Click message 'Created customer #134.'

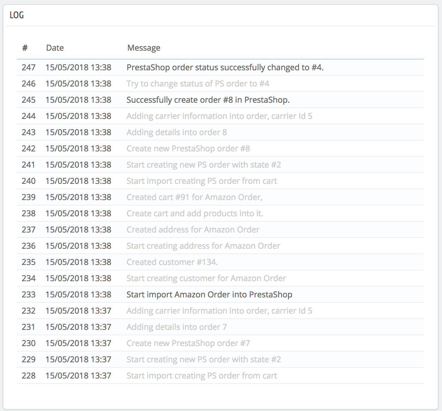(x=172, y=262)
